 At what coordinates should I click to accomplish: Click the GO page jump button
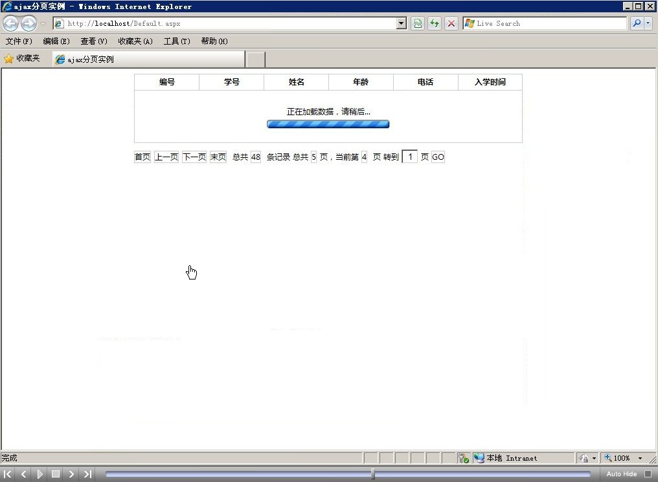438,157
